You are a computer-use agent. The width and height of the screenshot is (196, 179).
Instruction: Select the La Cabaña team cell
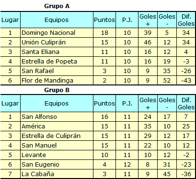click(x=57, y=174)
